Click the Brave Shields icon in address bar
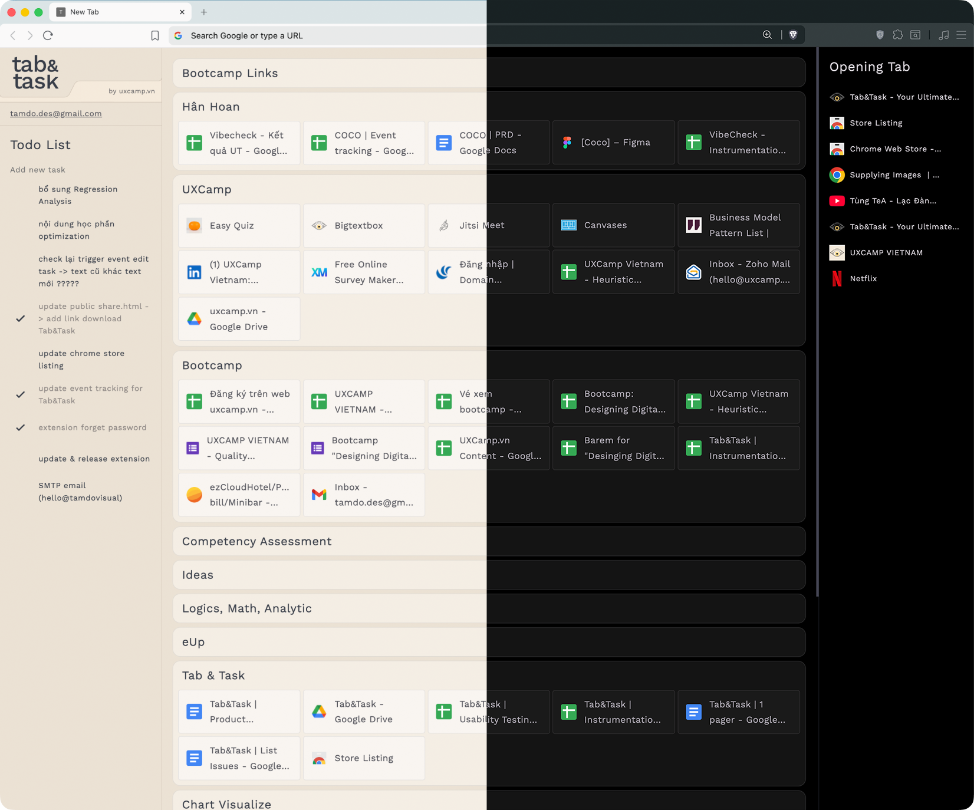 click(793, 35)
